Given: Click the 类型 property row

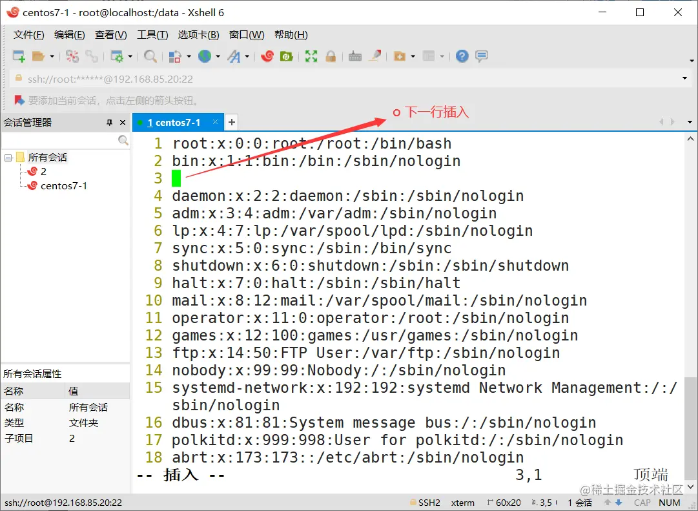Looking at the screenshot, I should point(65,422).
